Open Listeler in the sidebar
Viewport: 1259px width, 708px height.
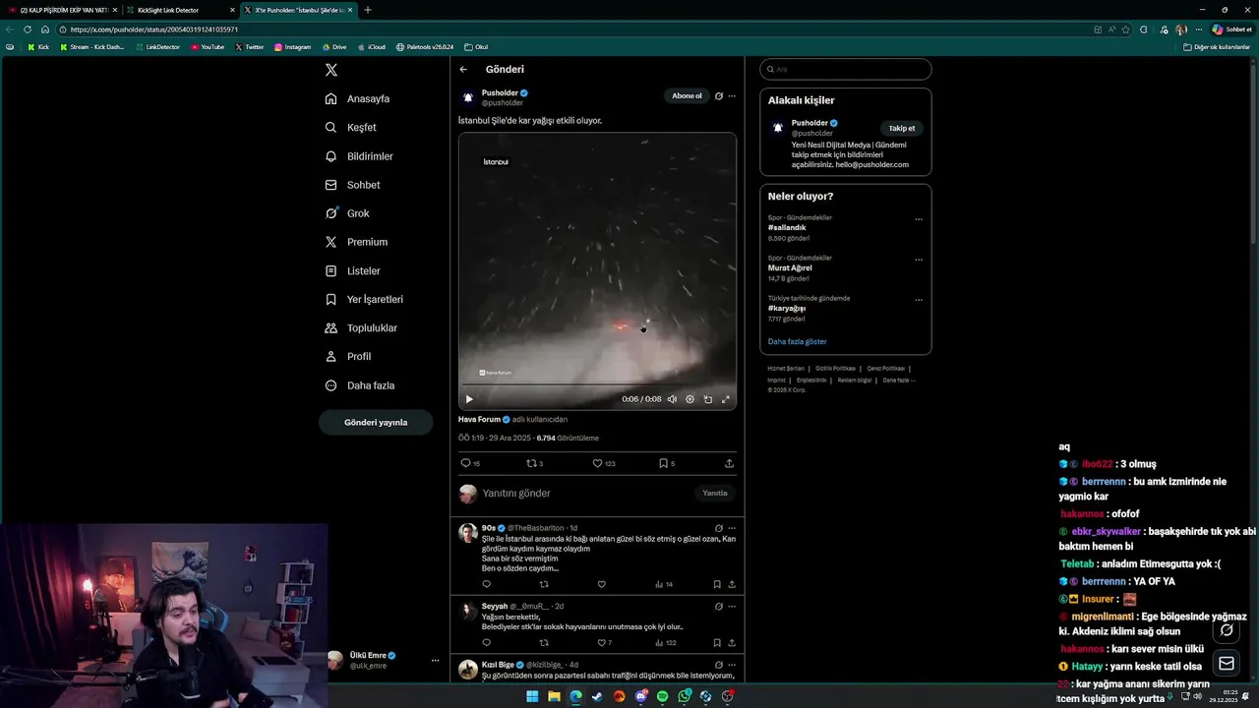353,270
